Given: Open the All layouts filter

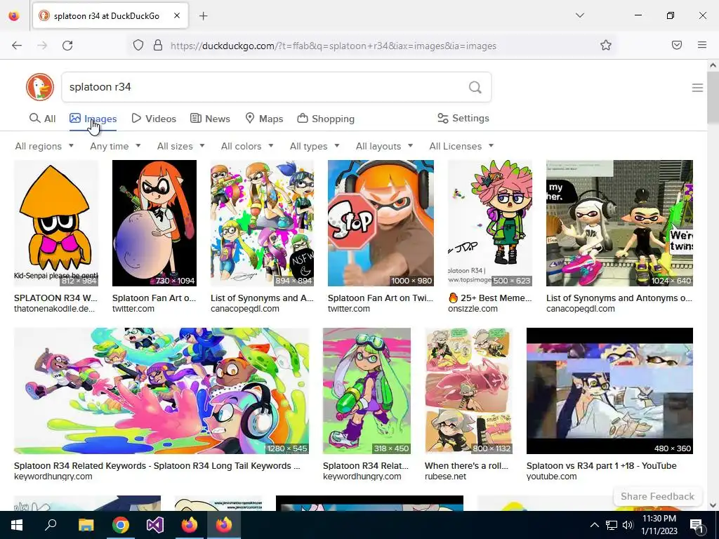Looking at the screenshot, I should (385, 146).
